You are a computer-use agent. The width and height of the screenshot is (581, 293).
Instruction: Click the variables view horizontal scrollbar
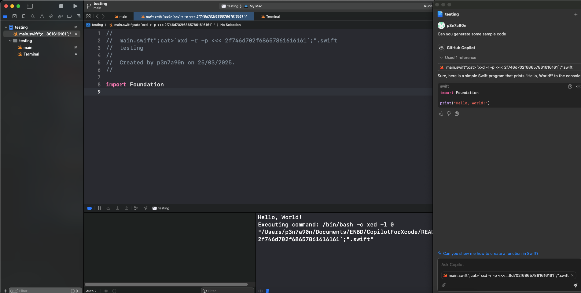pyautogui.click(x=166, y=284)
